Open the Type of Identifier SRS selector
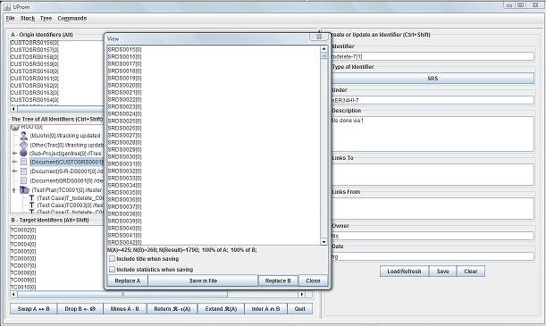 (433, 79)
